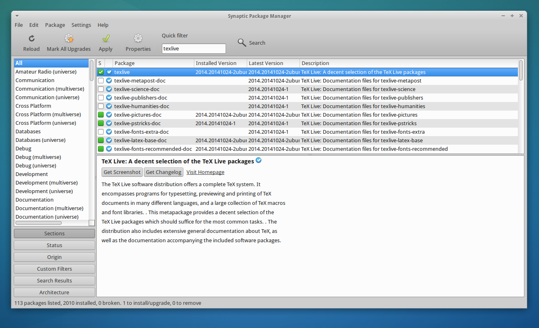
Task: Toggle installed box for texlive-pictures-doc
Action: (101, 115)
